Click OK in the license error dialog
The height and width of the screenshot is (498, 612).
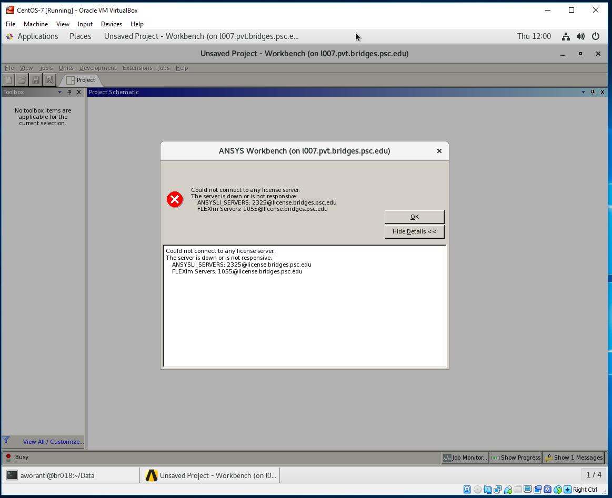[x=414, y=217]
